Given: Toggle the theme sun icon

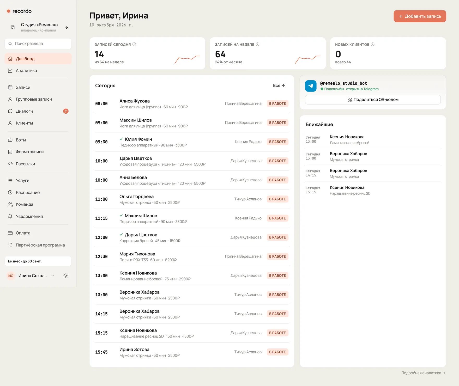Looking at the screenshot, I should tap(66, 276).
